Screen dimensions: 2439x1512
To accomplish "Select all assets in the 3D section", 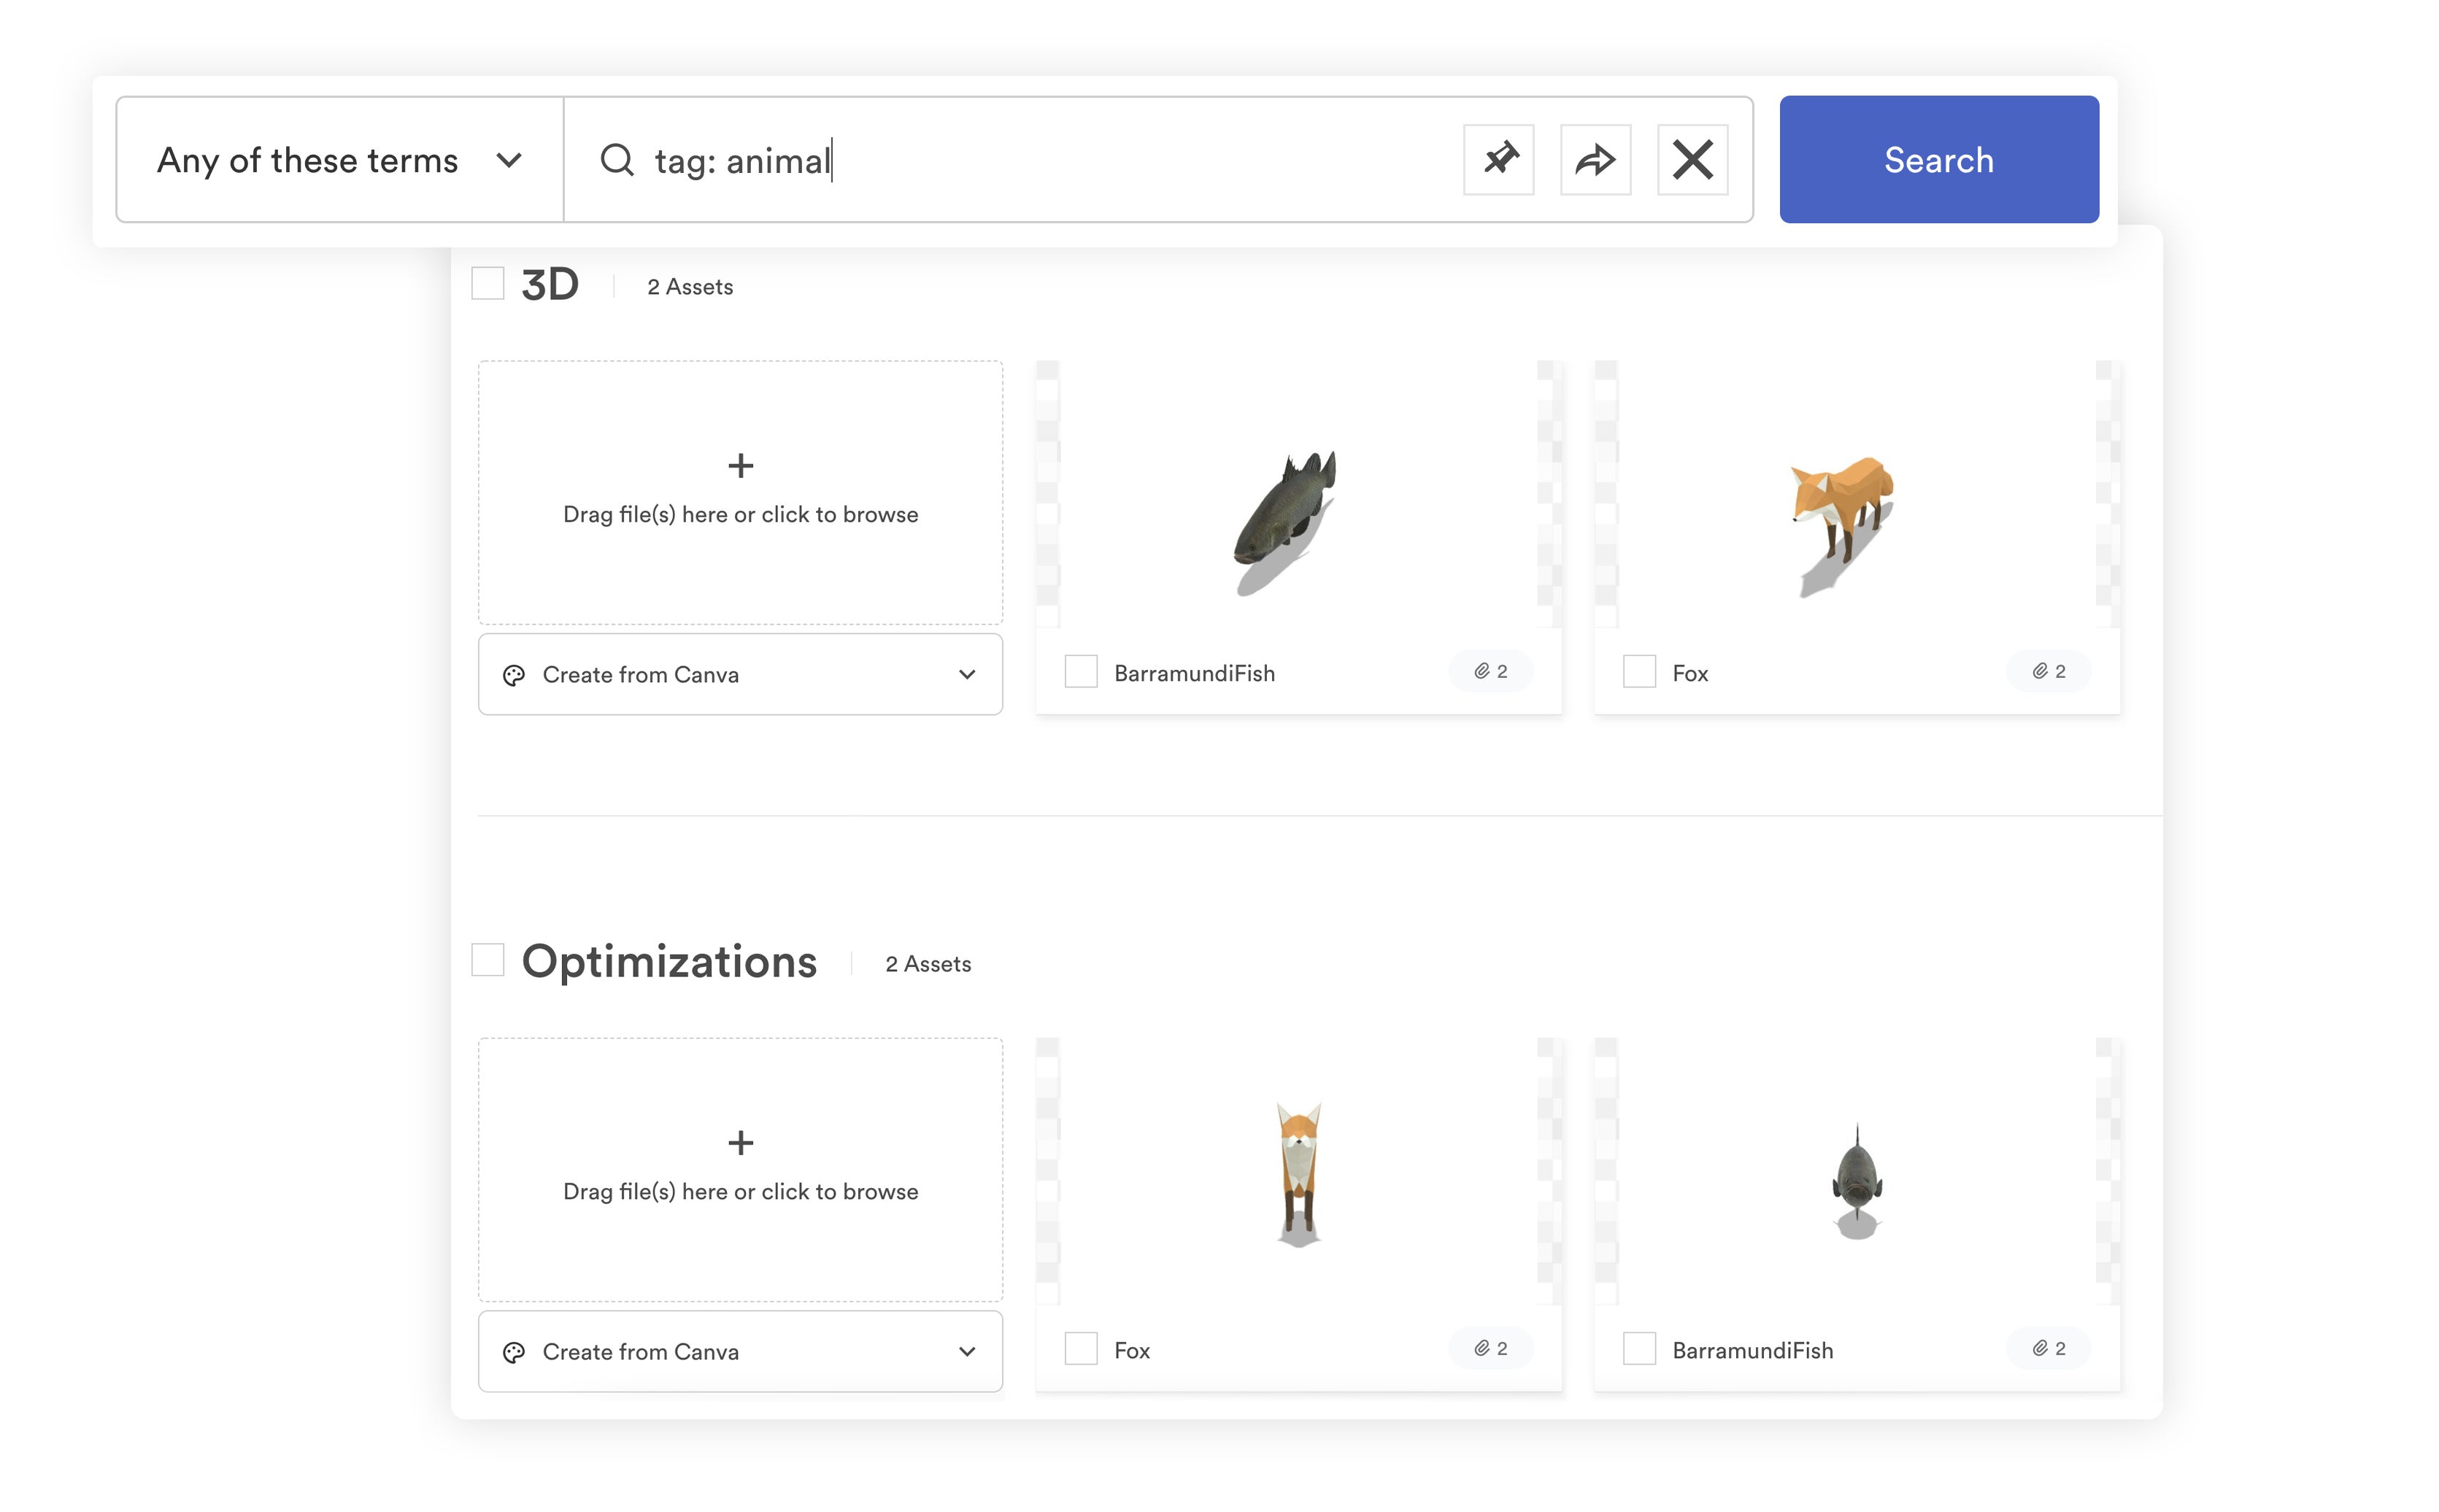I will coord(487,284).
